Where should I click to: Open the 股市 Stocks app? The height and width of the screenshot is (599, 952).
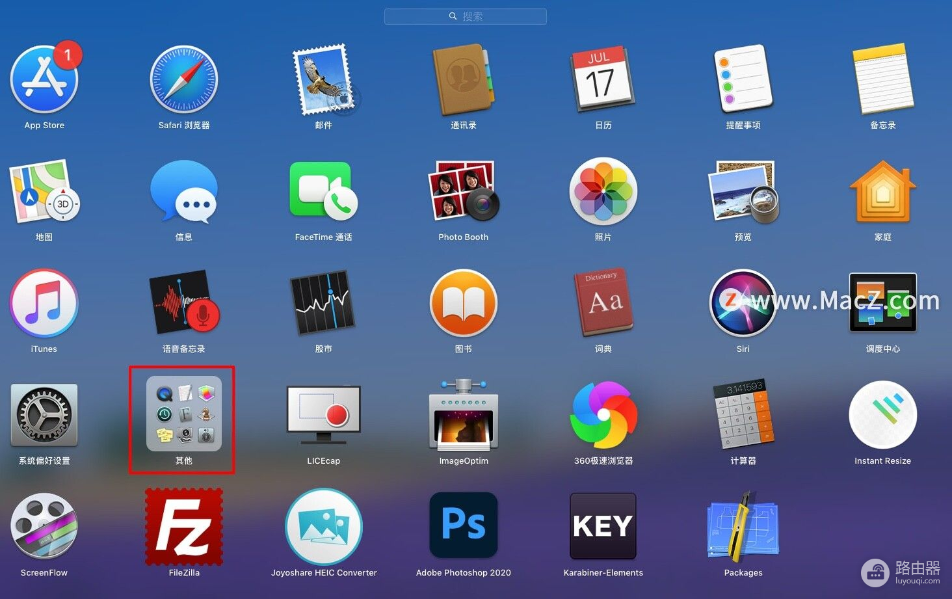coord(324,303)
